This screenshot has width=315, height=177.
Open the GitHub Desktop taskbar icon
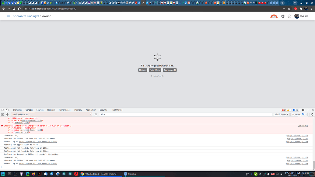click(22, 174)
